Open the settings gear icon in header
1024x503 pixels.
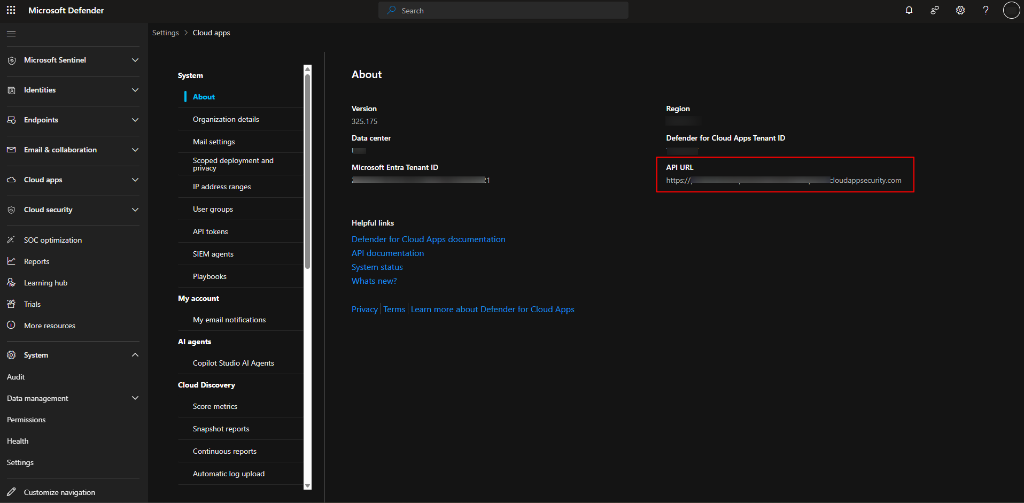click(960, 10)
